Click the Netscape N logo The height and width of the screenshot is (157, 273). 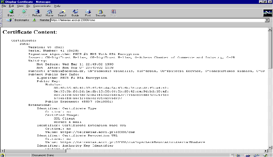pos(267,13)
